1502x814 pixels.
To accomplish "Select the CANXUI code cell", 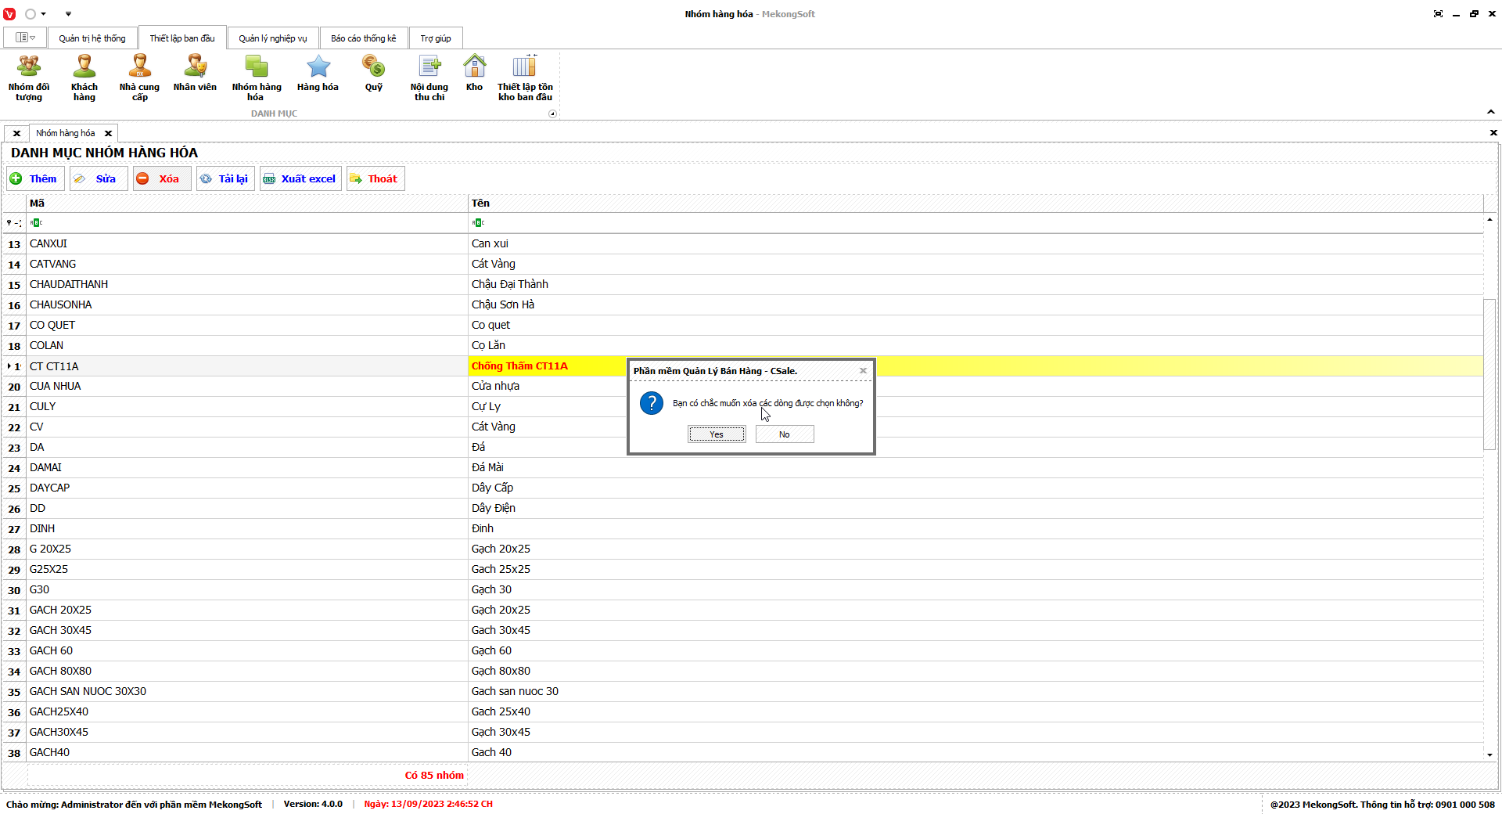I will click(247, 244).
